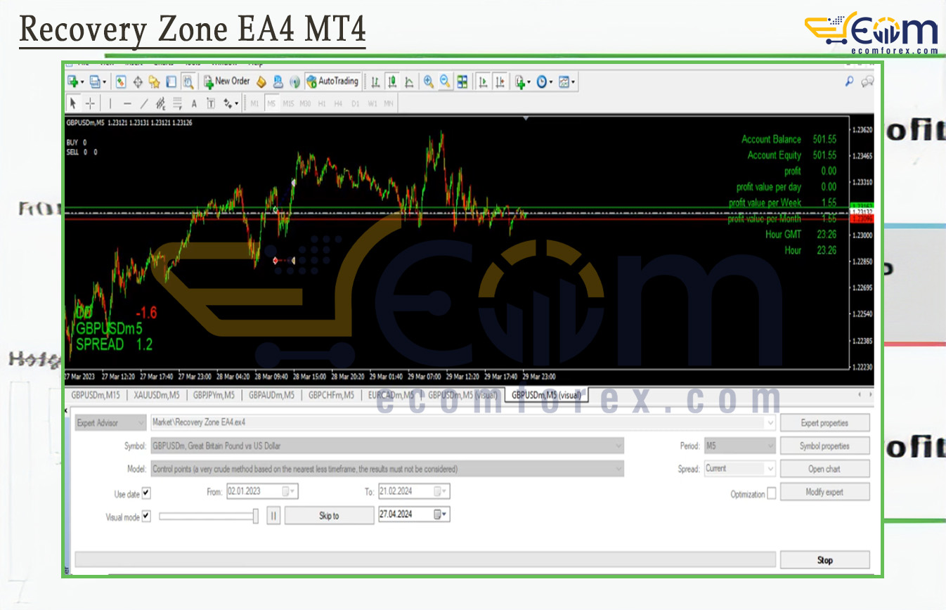Select the text label (A) tool
This screenshot has height=610, width=946.
click(194, 103)
